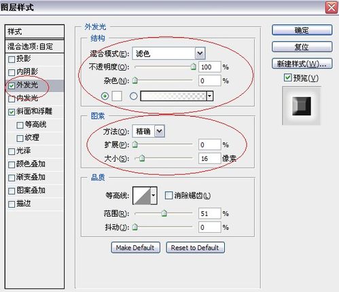Click the Reset to Default button
Screen dimensions: 339x292
pos(195,248)
